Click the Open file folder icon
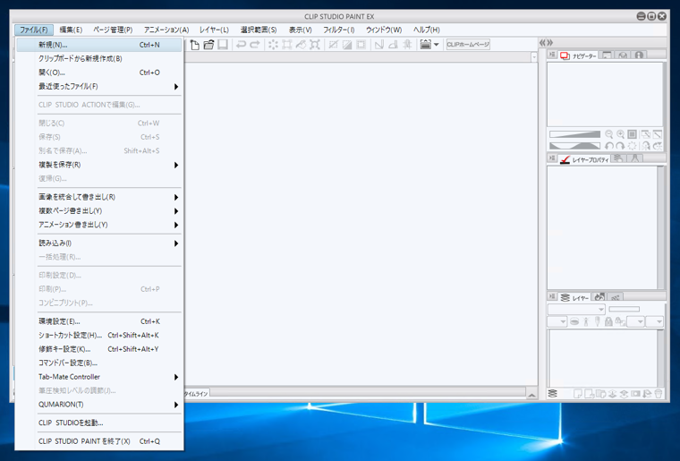The image size is (680, 461). click(x=208, y=44)
